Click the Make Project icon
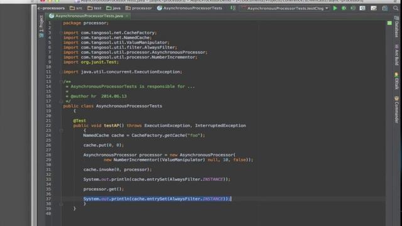The image size is (402, 226). (233, 8)
